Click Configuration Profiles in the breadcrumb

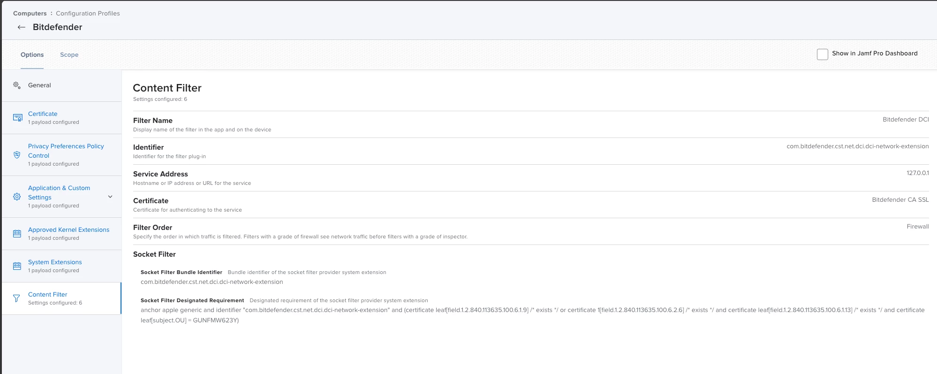88,13
